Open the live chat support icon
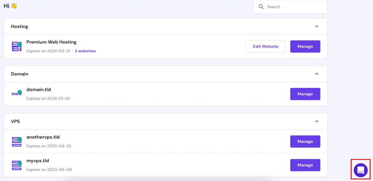 click(x=361, y=170)
